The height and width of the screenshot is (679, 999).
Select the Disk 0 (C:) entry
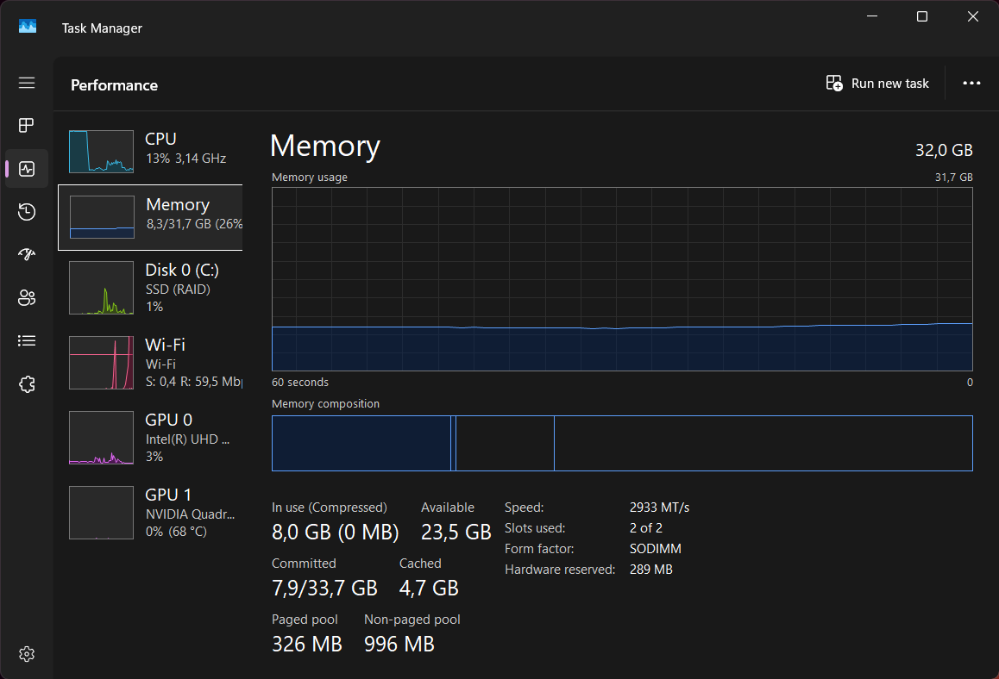tap(150, 289)
